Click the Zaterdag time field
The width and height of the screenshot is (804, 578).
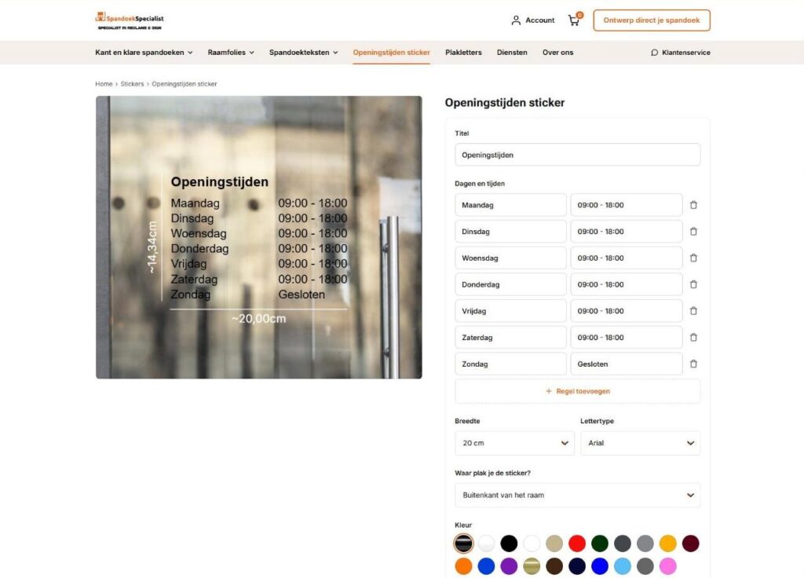point(627,338)
